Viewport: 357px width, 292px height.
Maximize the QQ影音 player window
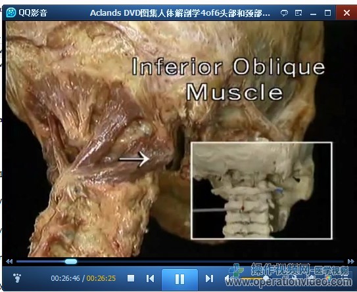327,13
